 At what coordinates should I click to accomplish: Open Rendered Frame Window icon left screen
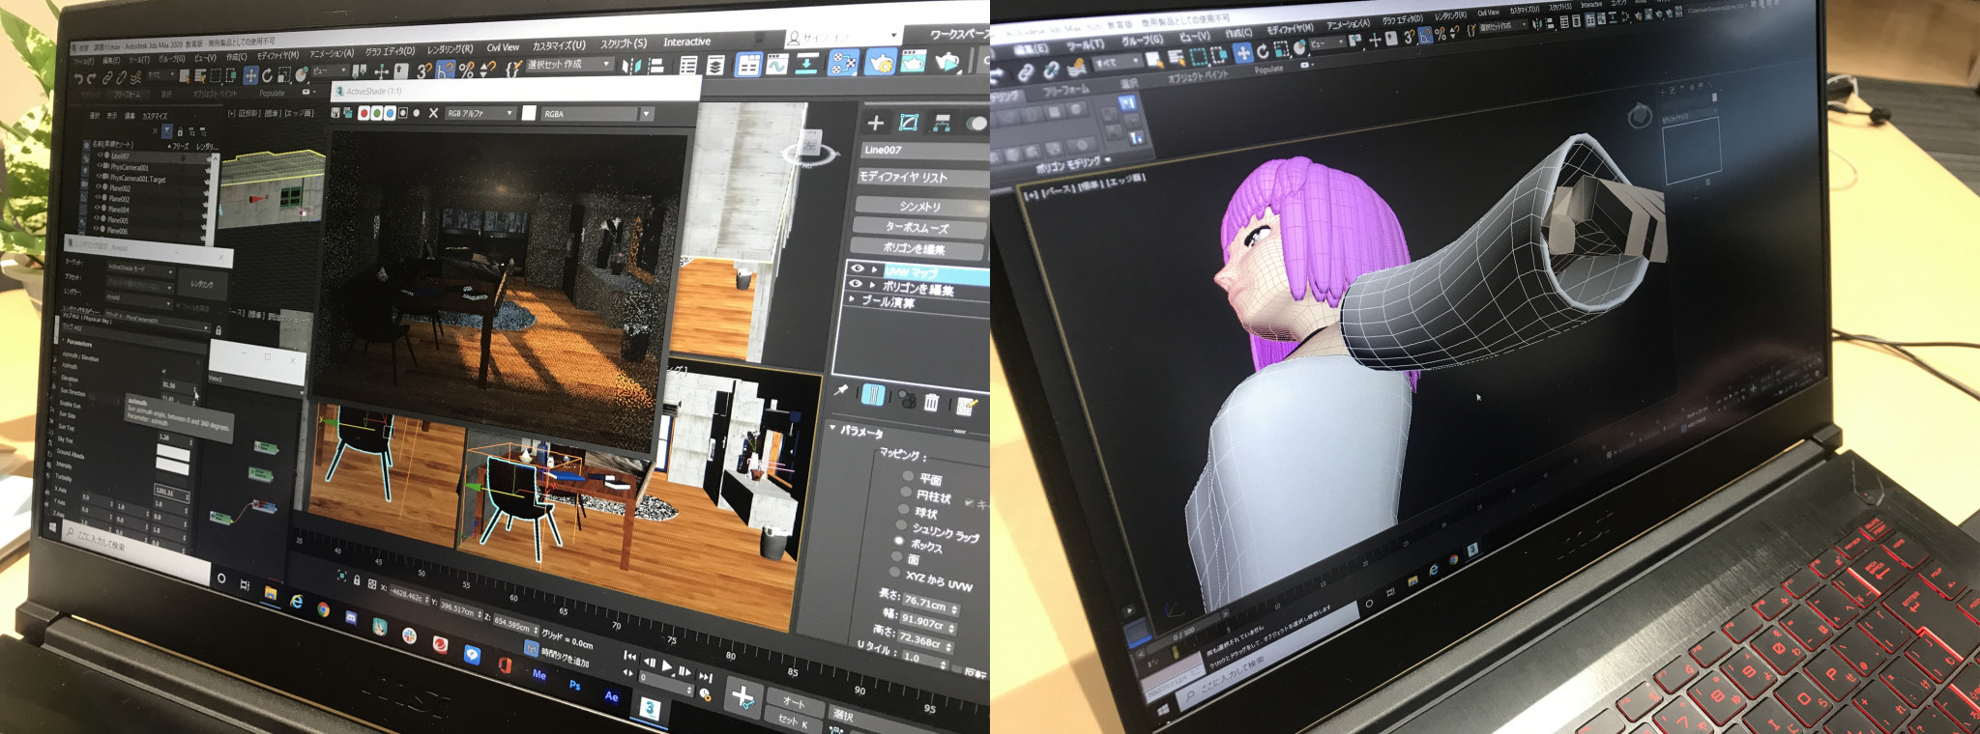913,62
